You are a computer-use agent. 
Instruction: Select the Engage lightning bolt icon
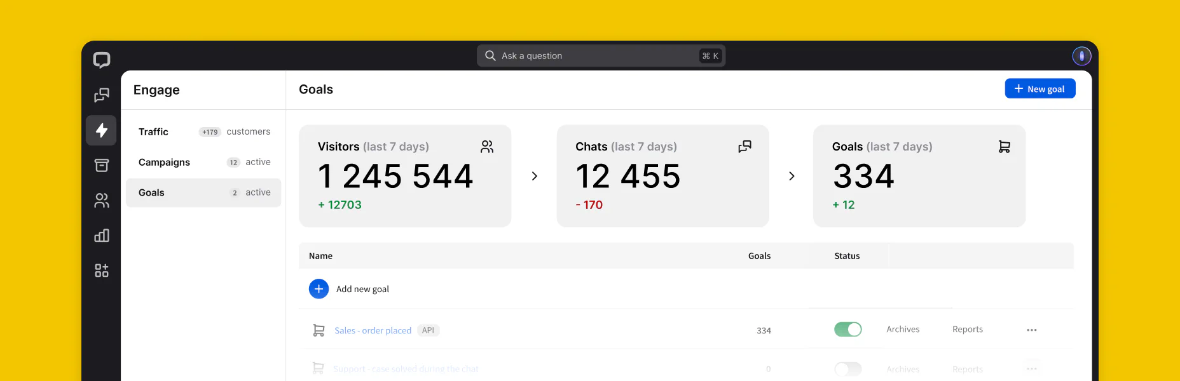[102, 131]
